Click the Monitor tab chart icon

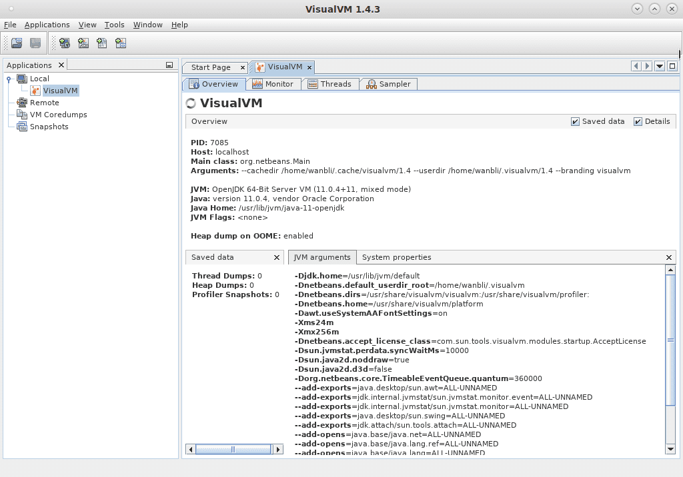tap(257, 84)
